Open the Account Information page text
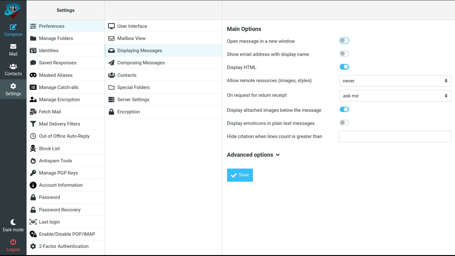Screen dimensions: 455x256 (61, 185)
